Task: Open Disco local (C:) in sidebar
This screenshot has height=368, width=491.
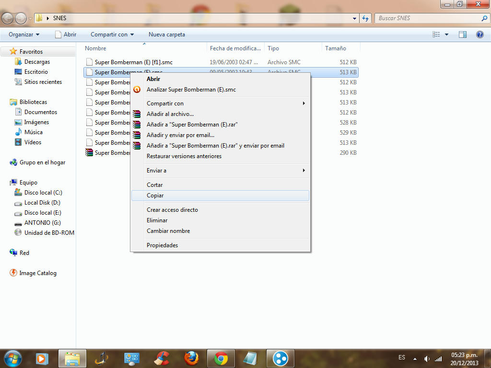Action: (43, 193)
